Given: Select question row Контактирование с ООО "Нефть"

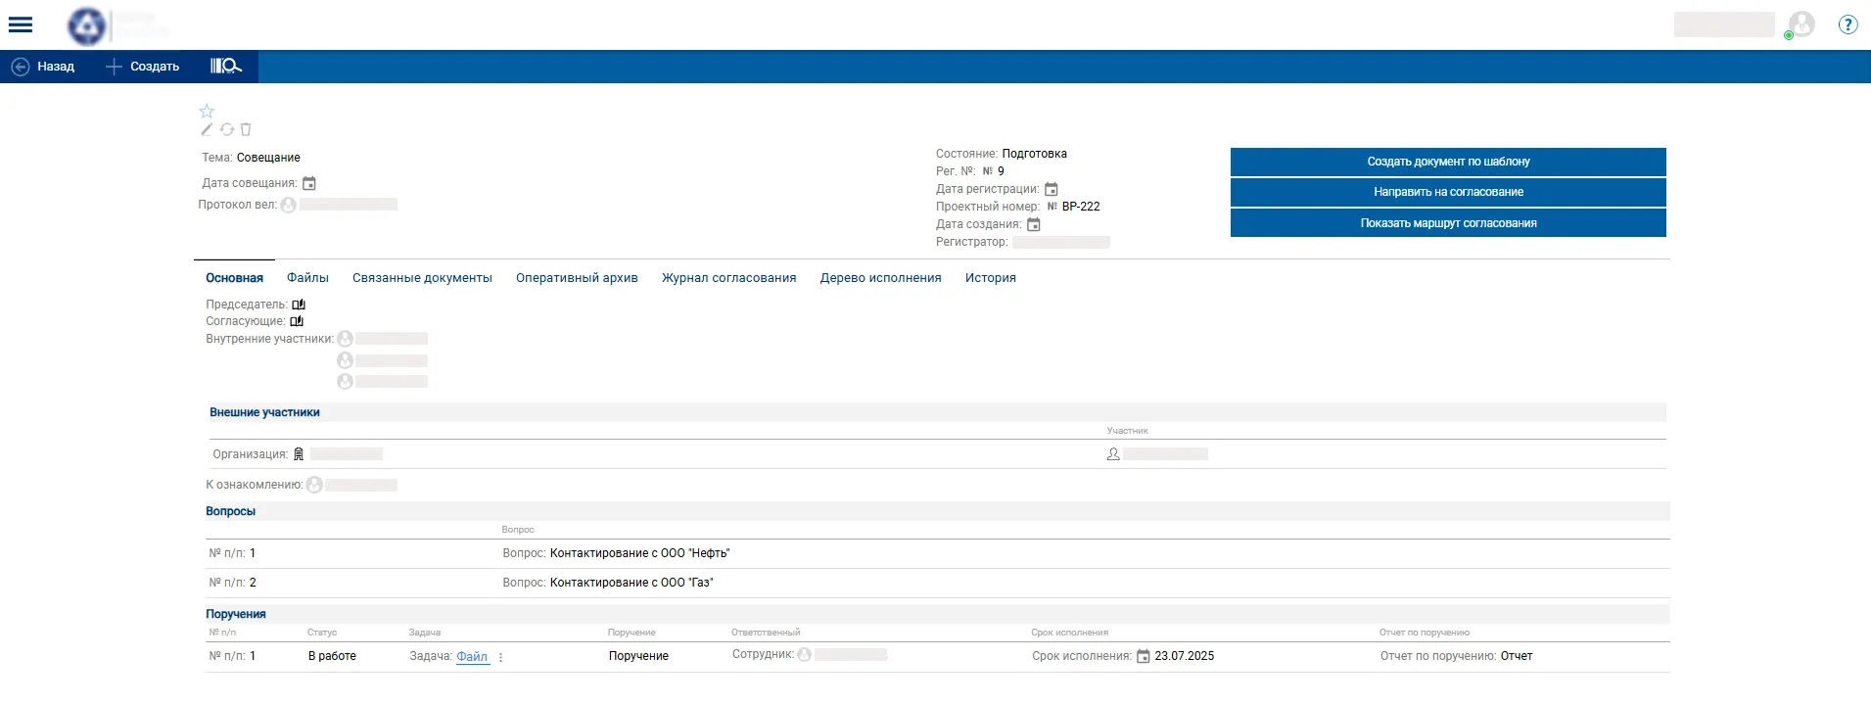Looking at the screenshot, I should pos(639,553).
